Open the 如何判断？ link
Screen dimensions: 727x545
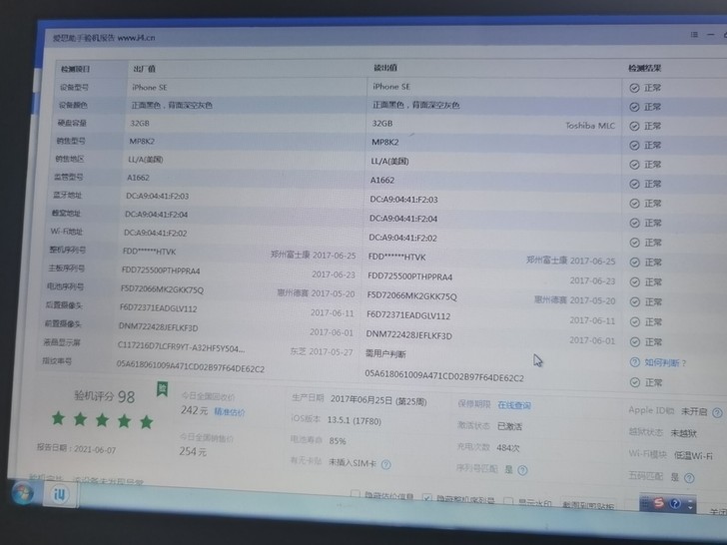(665, 363)
